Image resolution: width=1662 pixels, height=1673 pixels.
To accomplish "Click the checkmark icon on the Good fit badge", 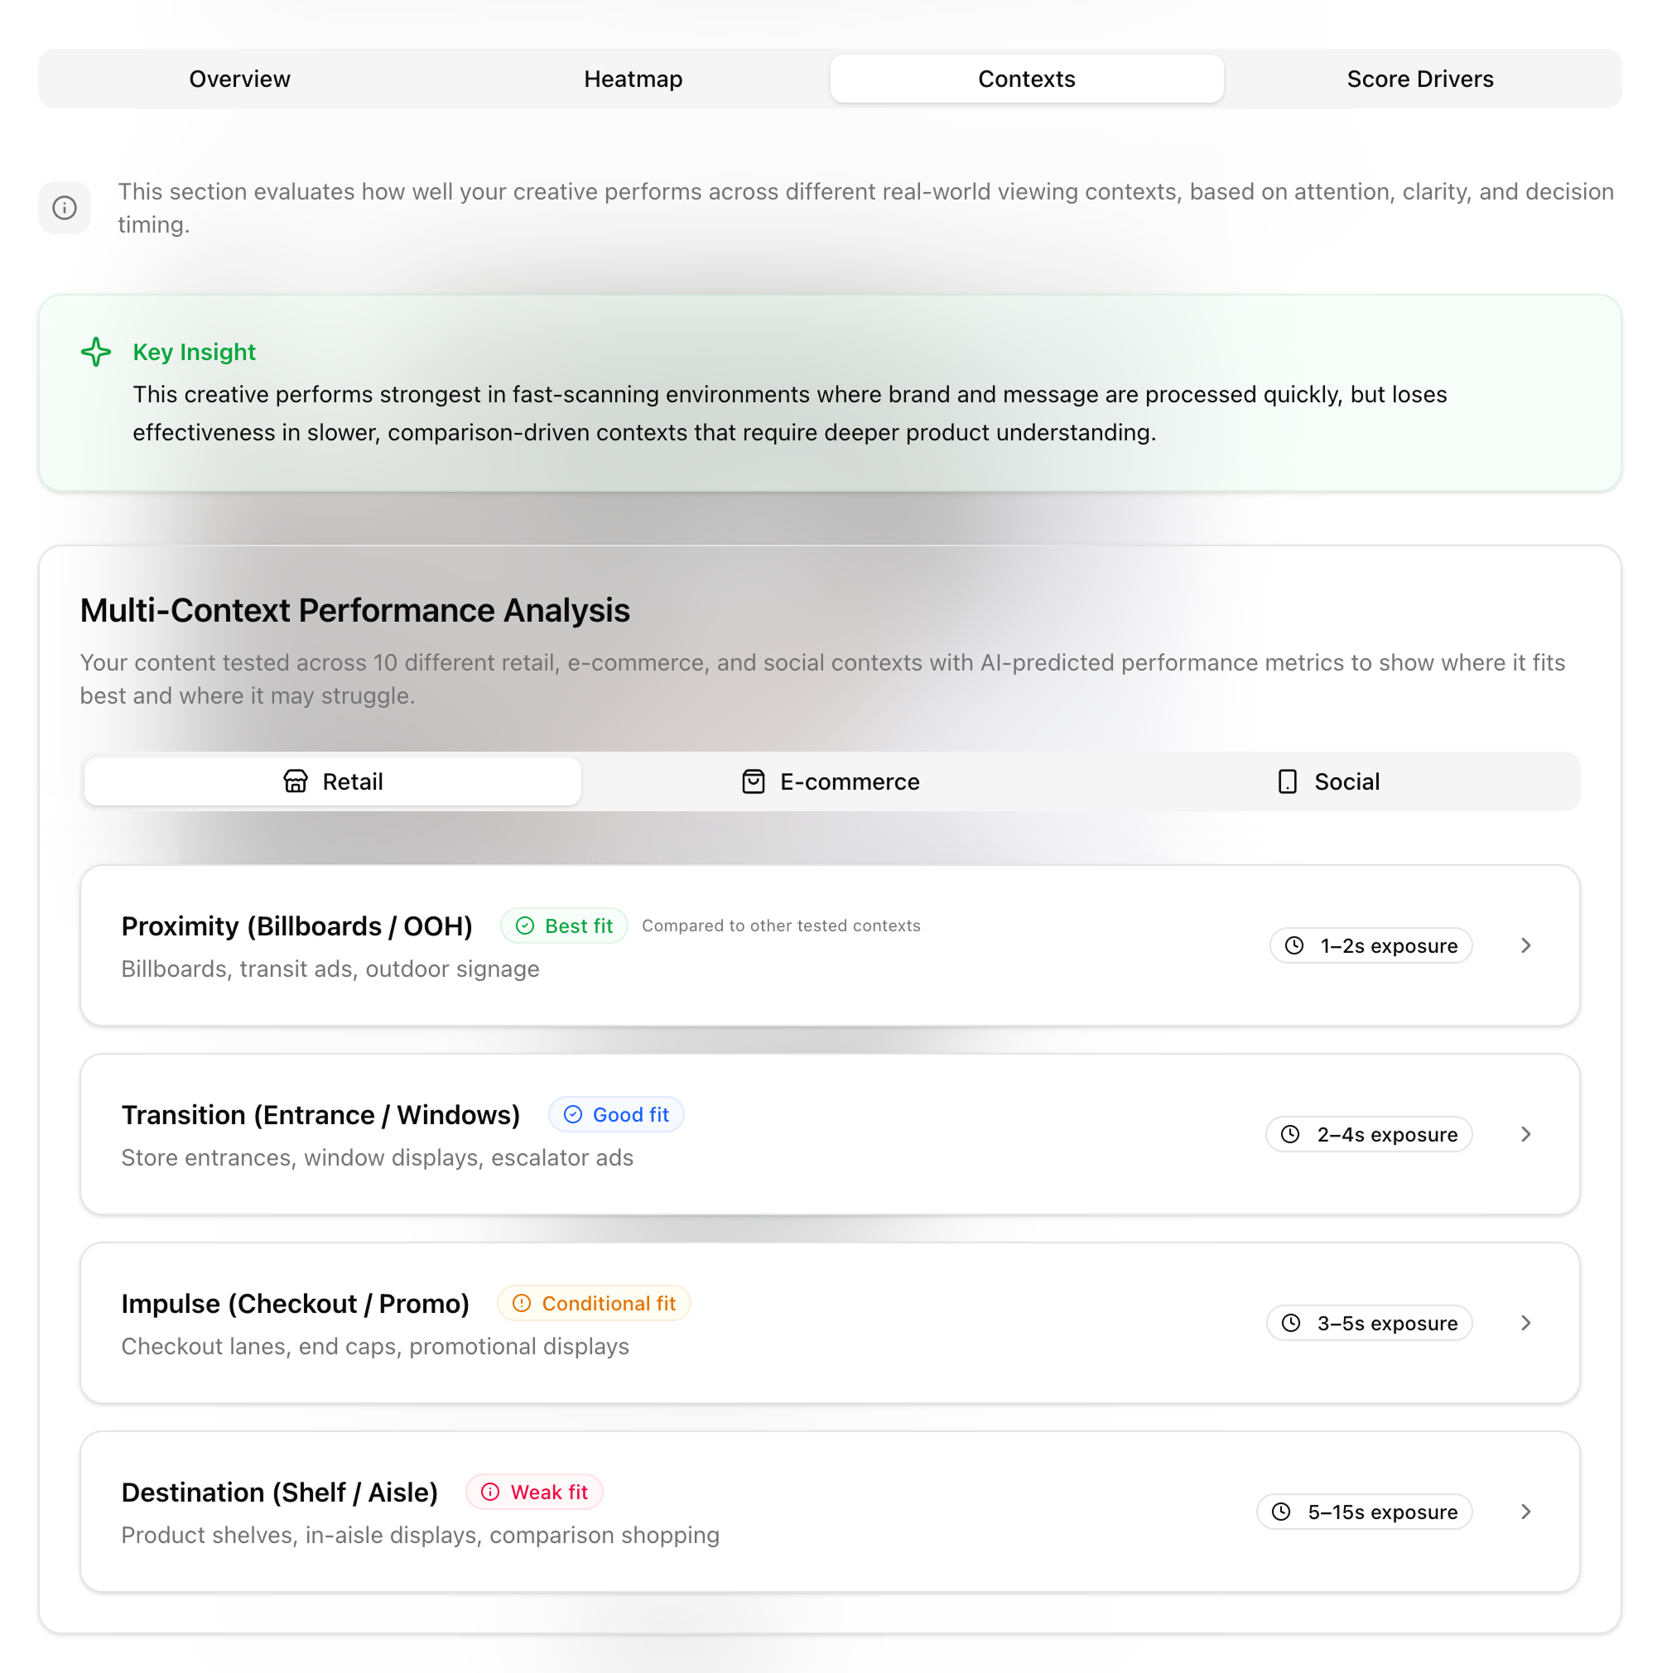I will click(573, 1114).
